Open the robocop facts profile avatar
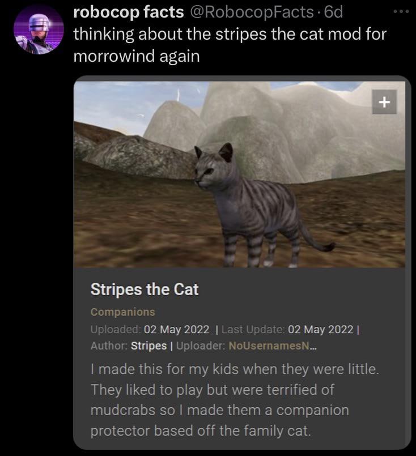The width and height of the screenshot is (416, 456). 39,29
